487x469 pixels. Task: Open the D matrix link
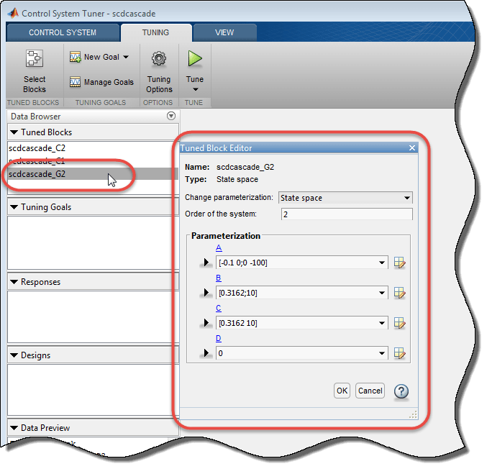[x=219, y=338]
